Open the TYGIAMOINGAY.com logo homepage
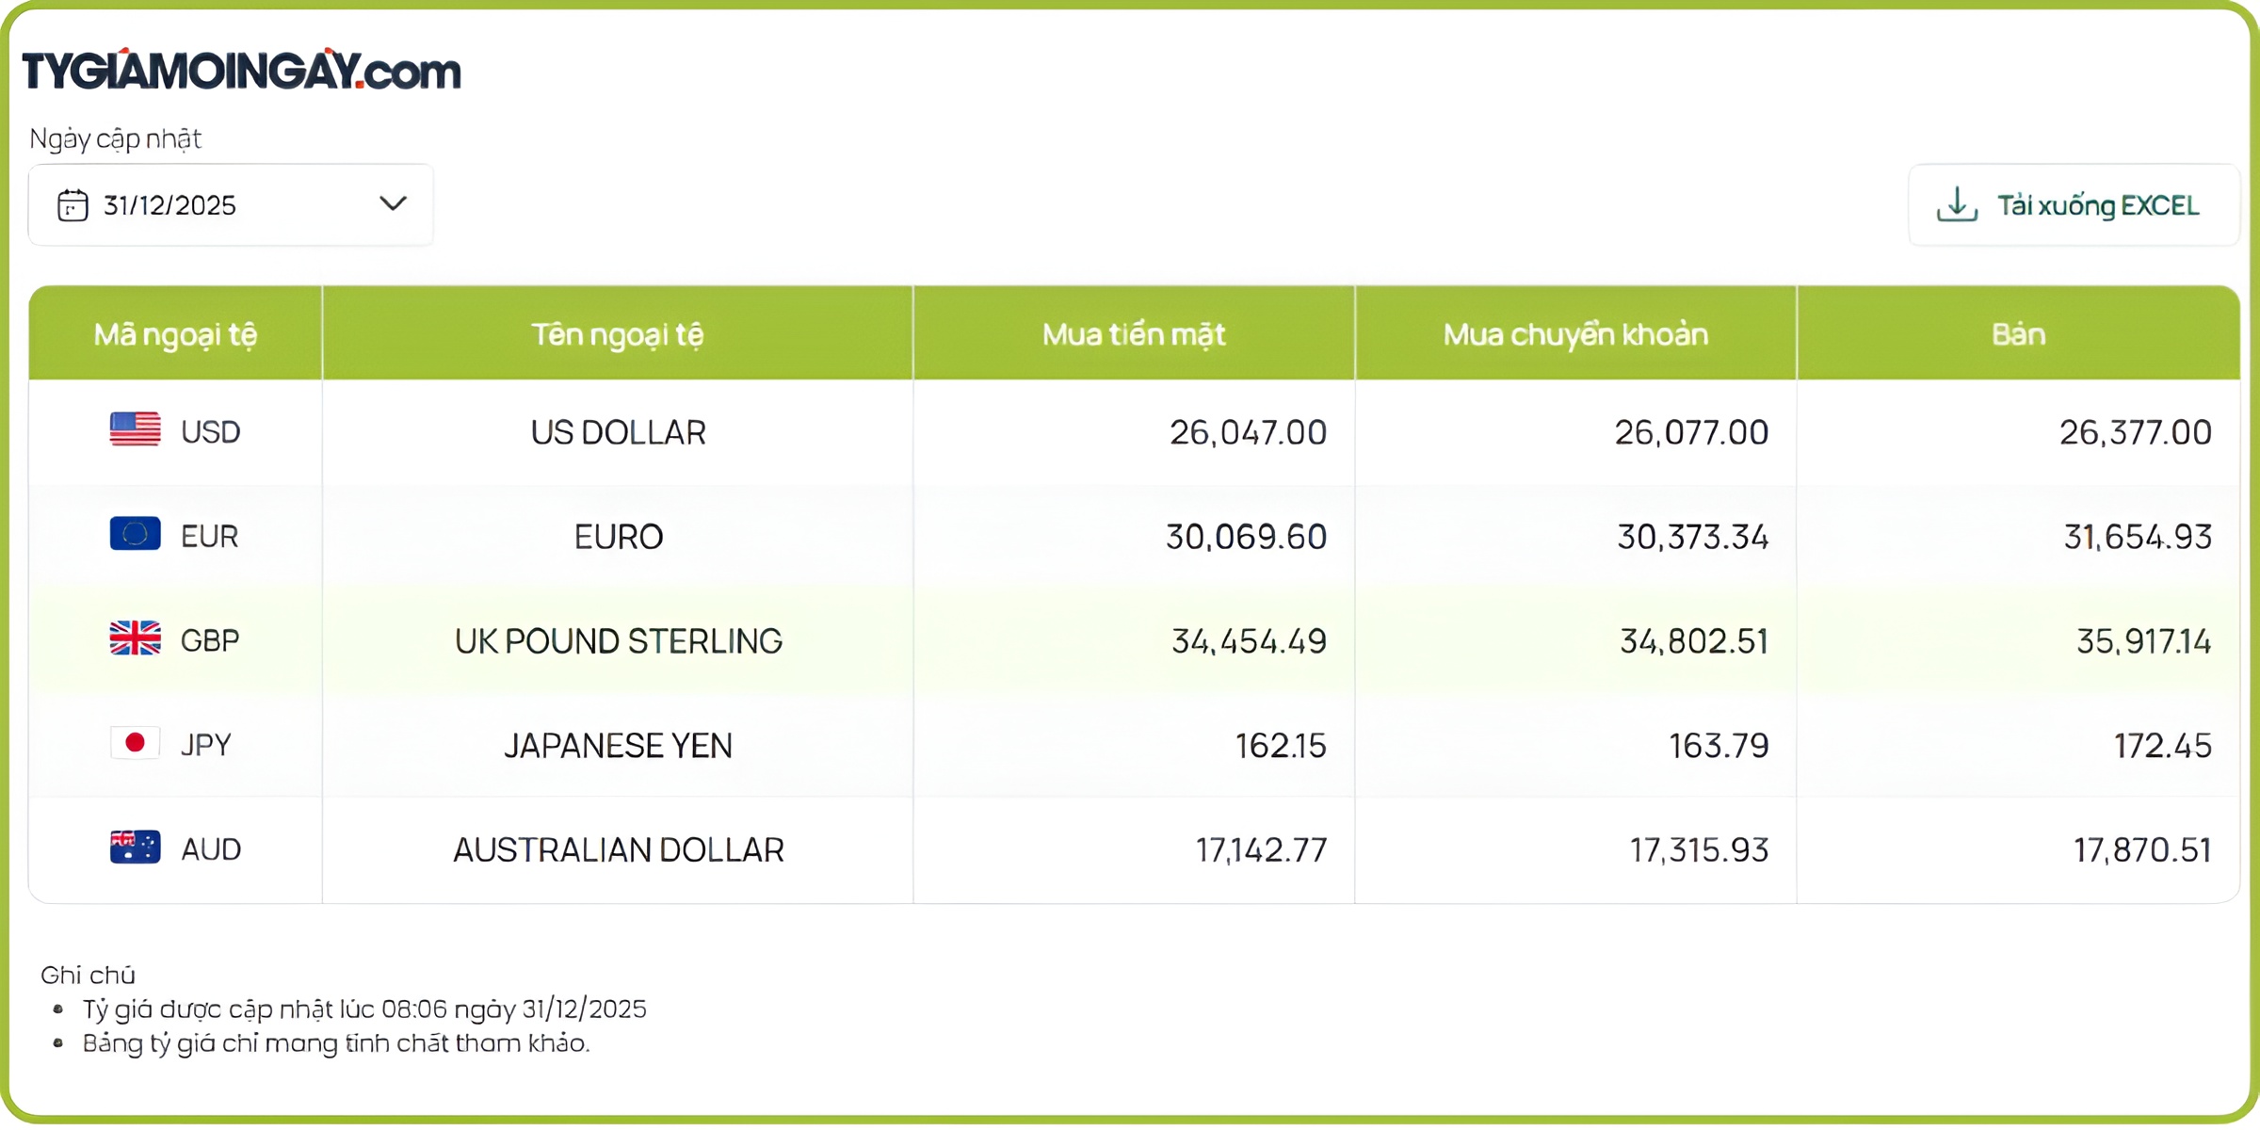2260x1130 pixels. pos(242,71)
